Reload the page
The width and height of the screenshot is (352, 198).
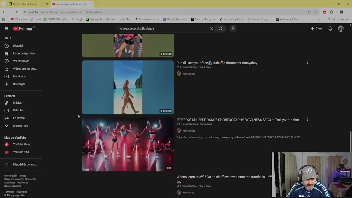[17, 12]
